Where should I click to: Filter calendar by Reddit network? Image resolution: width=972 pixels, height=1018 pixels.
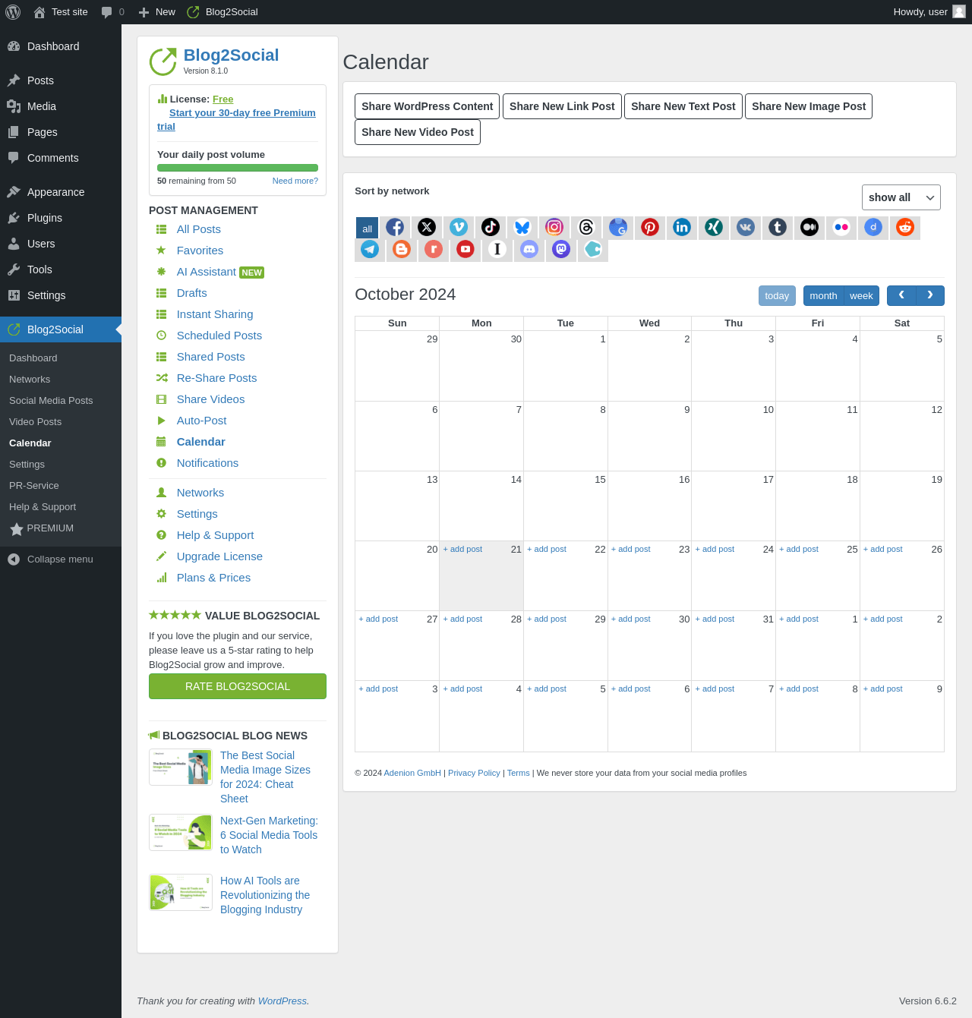tap(905, 227)
